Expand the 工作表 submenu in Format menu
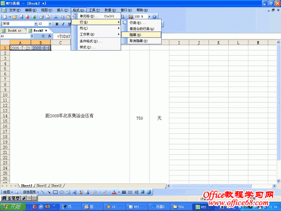The width and height of the screenshot is (281, 211). tap(96, 34)
